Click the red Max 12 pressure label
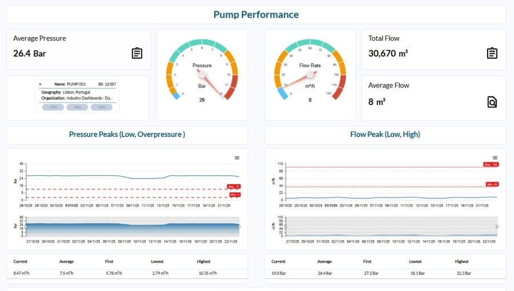This screenshot has height=291, width=514. click(x=234, y=187)
